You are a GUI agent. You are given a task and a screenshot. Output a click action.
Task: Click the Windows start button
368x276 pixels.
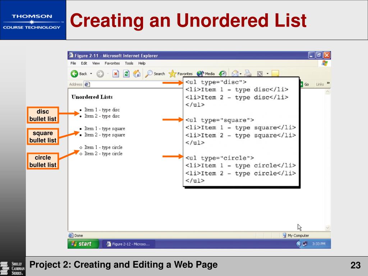tap(83, 244)
